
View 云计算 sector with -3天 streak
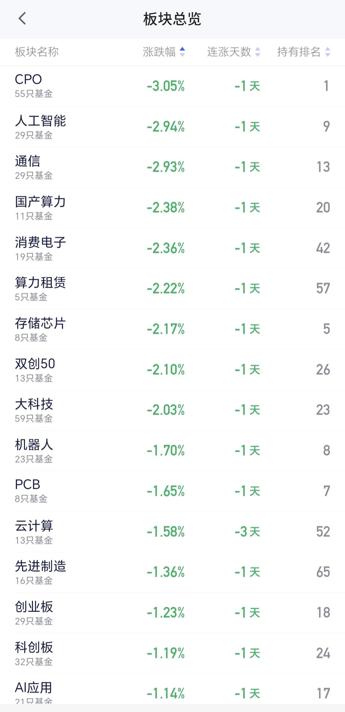tap(172, 532)
